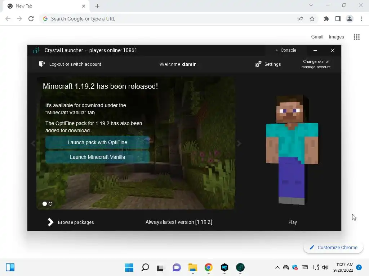Open Gmail link
The image size is (369, 276).
point(317,37)
